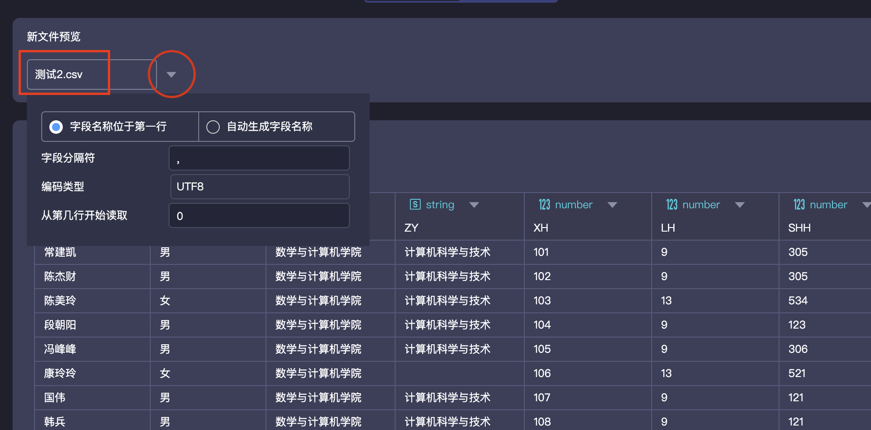Click the number type icon above LH

pos(672,205)
